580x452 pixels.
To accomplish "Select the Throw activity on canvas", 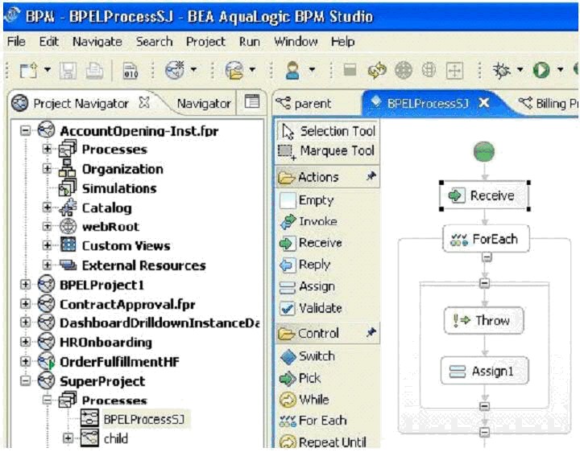I will pos(484,321).
